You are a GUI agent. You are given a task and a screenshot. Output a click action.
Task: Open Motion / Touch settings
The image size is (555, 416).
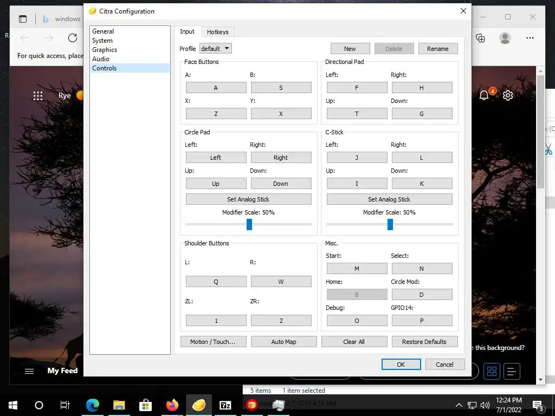pos(213,342)
